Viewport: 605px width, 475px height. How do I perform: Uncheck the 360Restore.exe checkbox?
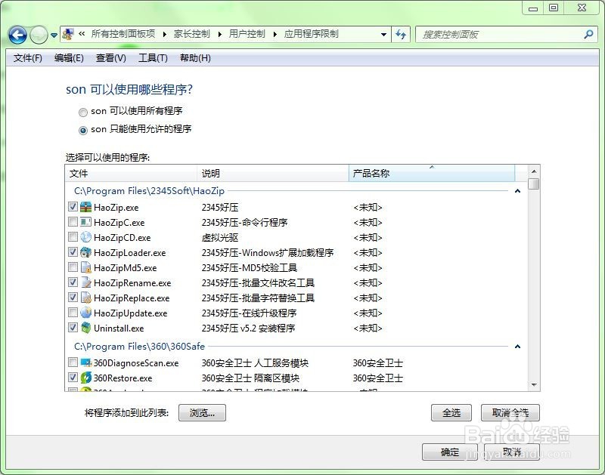[x=73, y=377]
